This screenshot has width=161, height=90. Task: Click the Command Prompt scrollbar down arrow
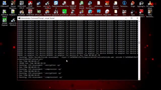tap(139, 79)
